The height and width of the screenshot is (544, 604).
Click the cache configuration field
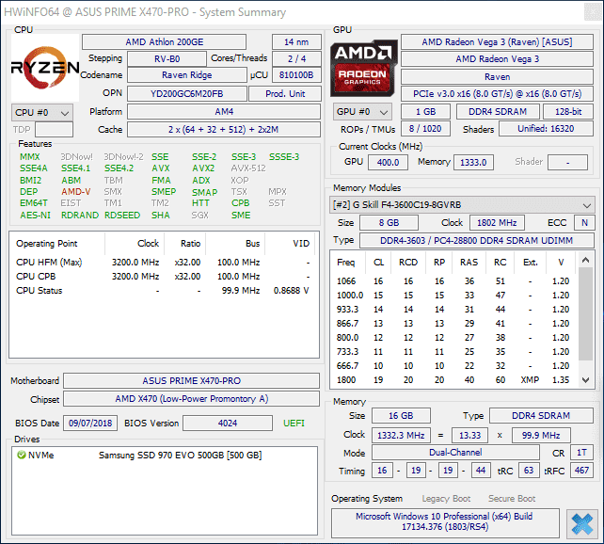pyautogui.click(x=224, y=130)
